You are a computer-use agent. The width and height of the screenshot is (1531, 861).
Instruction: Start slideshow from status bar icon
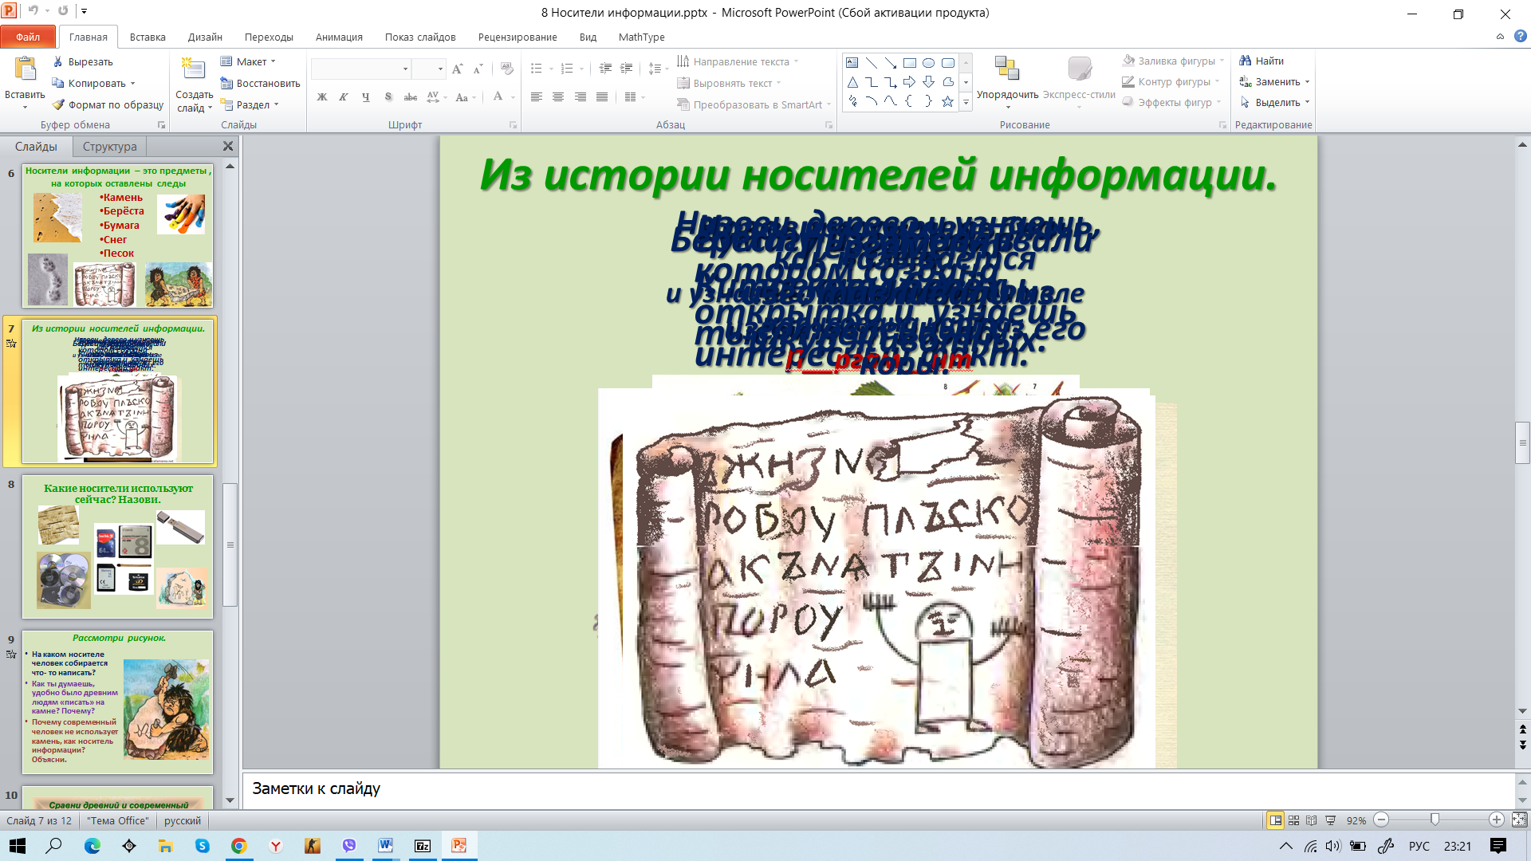(x=1330, y=820)
